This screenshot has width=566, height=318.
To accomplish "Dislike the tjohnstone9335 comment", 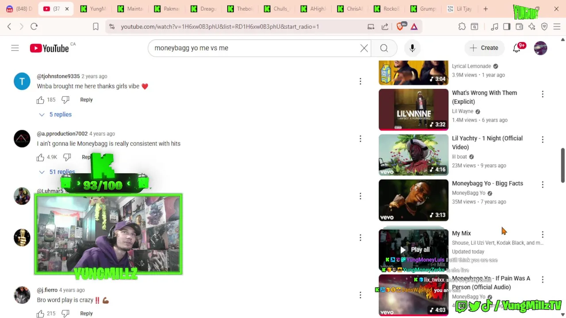I will (x=65, y=100).
